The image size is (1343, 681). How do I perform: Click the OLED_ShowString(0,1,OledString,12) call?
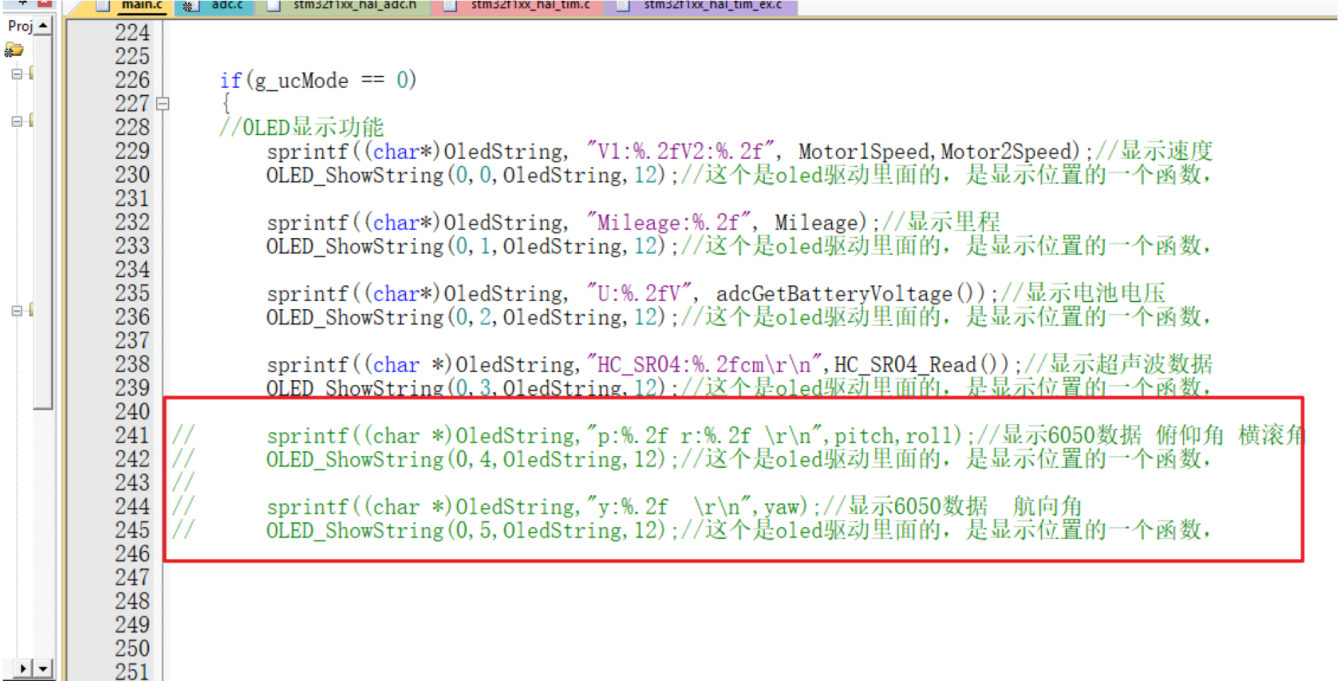tap(465, 246)
